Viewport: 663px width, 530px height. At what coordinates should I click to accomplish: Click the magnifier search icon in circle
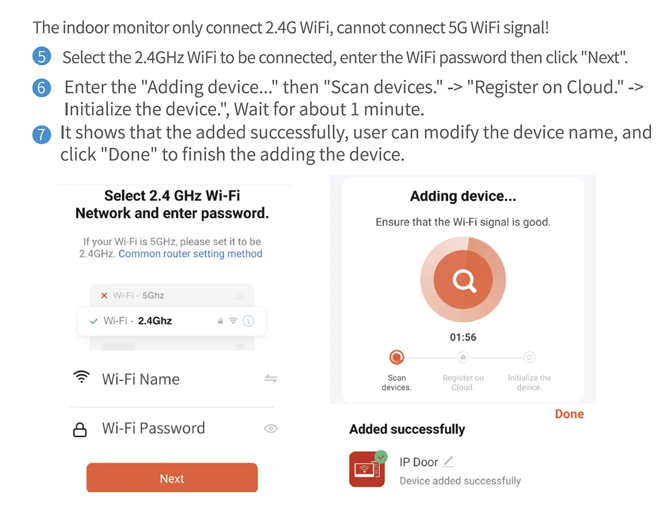pyautogui.click(x=463, y=281)
